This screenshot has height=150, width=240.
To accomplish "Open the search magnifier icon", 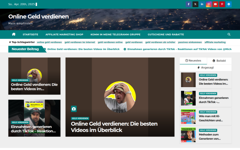I will coord(229,34).
